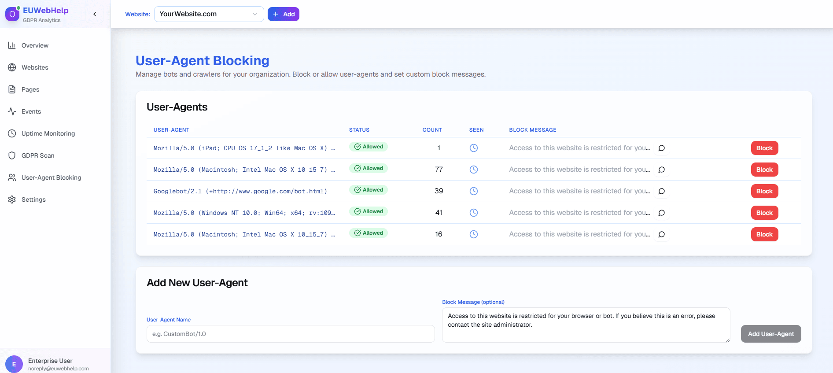This screenshot has height=373, width=833.
Task: Click the seen clock icon for the iPad row
Action: (x=474, y=148)
